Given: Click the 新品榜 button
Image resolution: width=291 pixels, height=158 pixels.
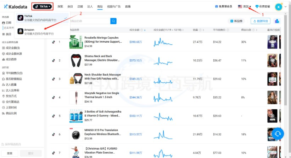Looking at the screenshot, I should click(x=237, y=21).
